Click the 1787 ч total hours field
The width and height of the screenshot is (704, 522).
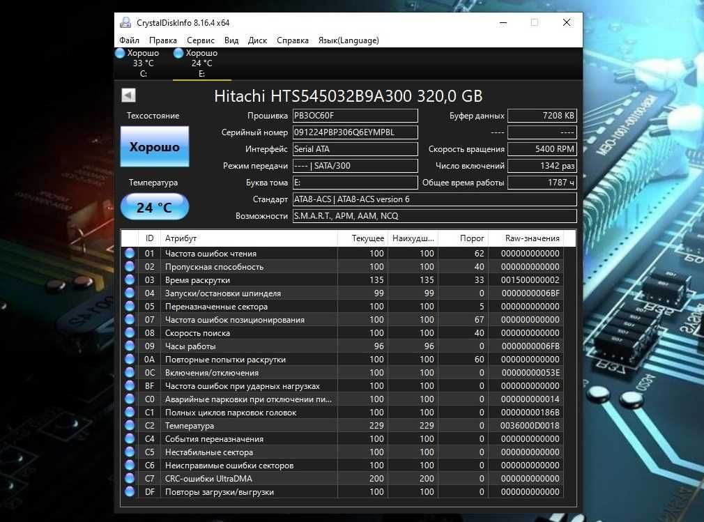(542, 182)
